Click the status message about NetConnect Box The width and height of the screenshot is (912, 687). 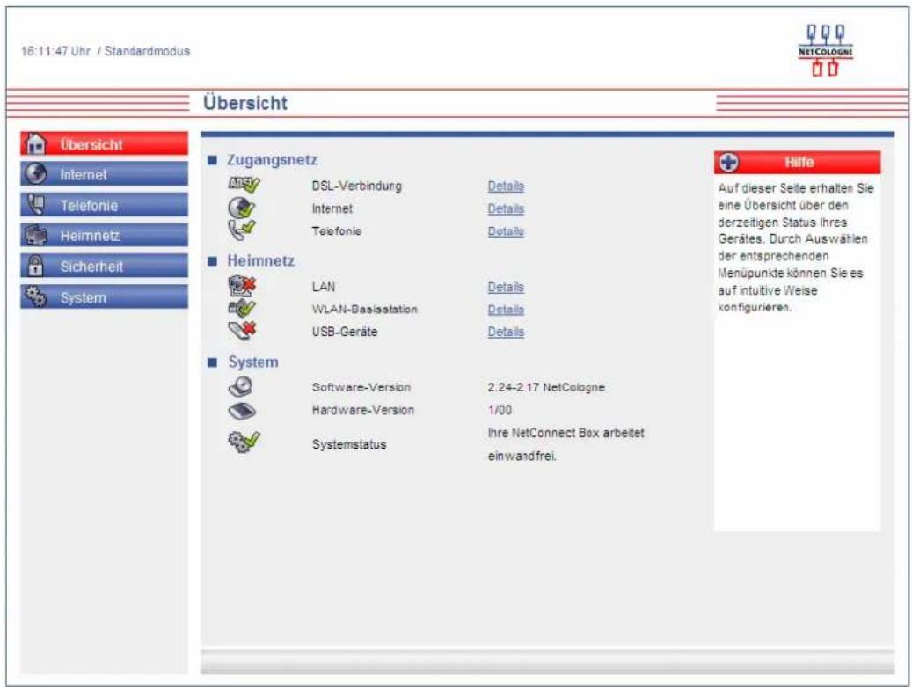(565, 444)
